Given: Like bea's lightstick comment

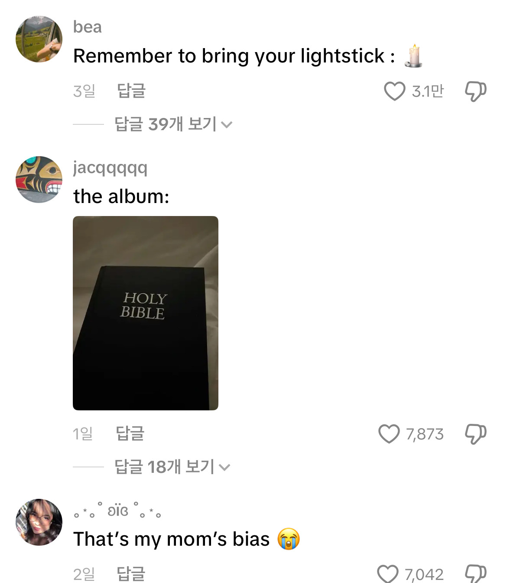Looking at the screenshot, I should (394, 91).
